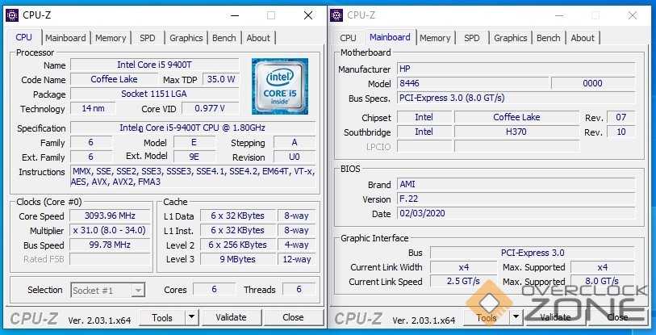Click the code name value 'Coffee Lake' in the left window

(x=114, y=79)
